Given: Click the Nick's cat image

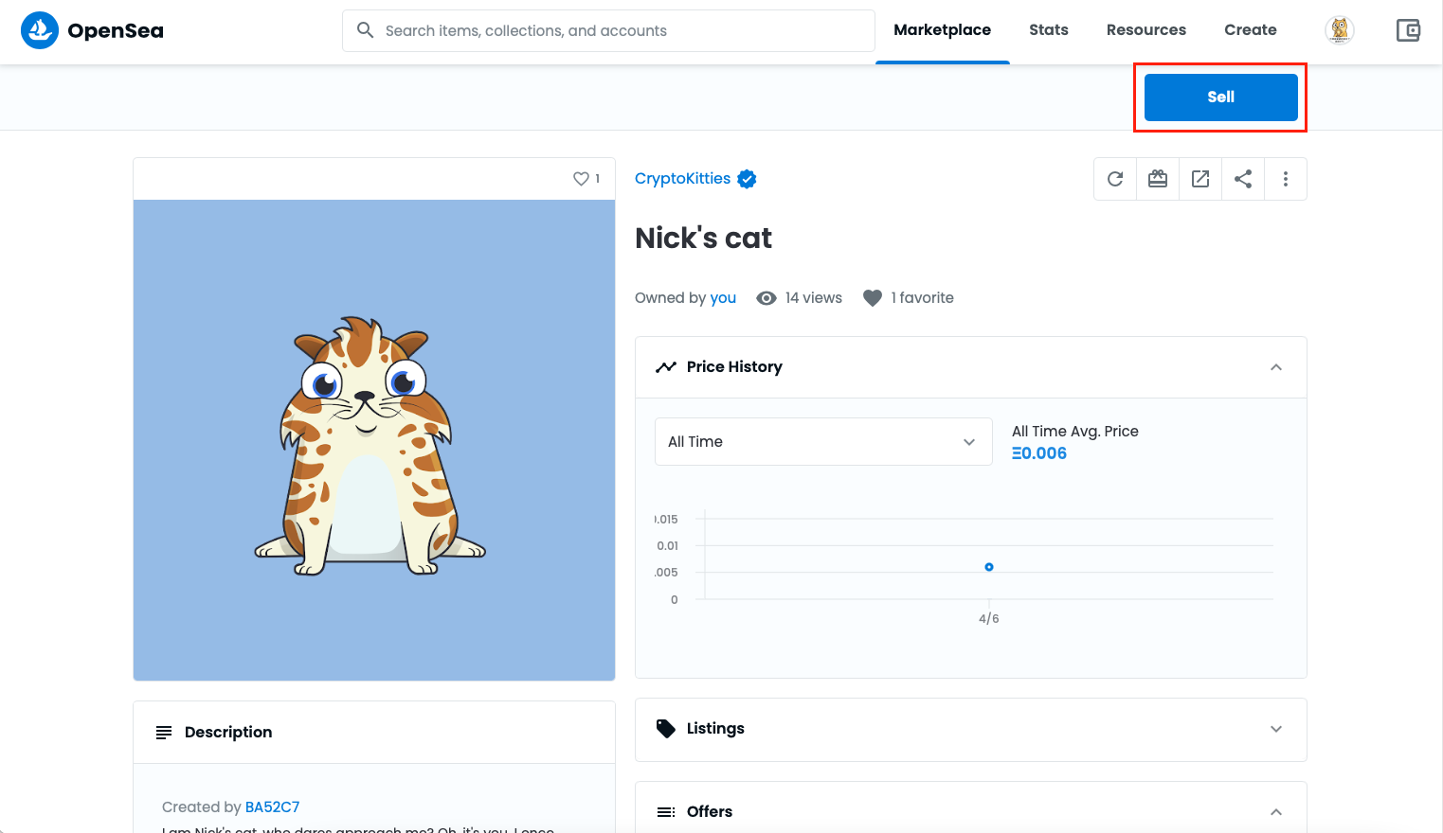Looking at the screenshot, I should 374,440.
